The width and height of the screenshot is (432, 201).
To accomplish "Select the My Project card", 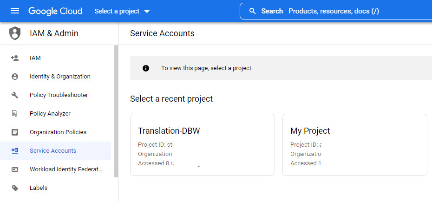I will coord(355,145).
